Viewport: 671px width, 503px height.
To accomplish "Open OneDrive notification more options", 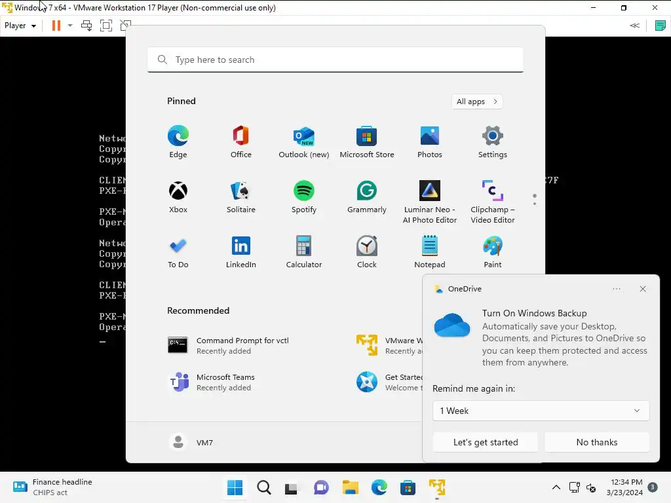I will [x=616, y=289].
